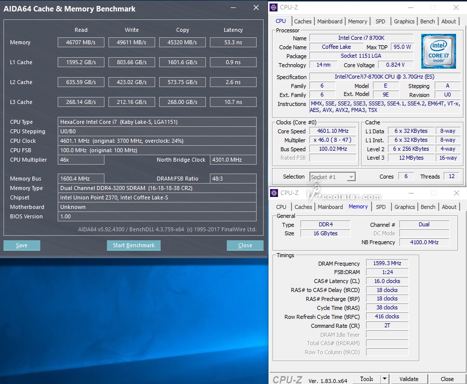Image resolution: width=467 pixels, height=384 pixels.
Task: Click the Intel Core i7 inside logo
Action: click(x=439, y=51)
